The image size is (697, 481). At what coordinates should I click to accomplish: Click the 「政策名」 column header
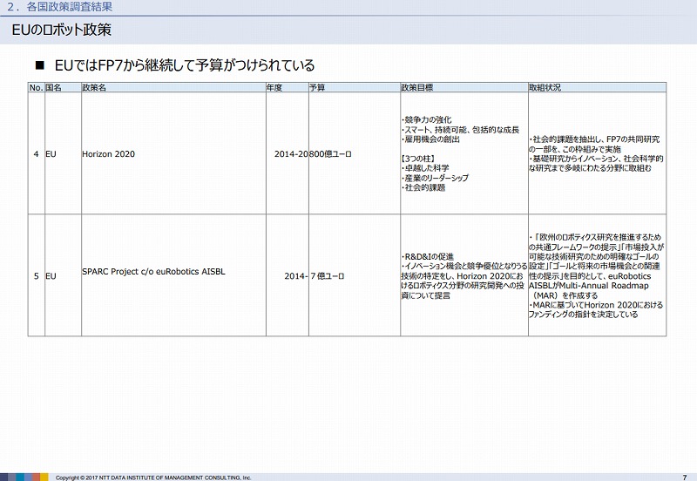click(94, 88)
